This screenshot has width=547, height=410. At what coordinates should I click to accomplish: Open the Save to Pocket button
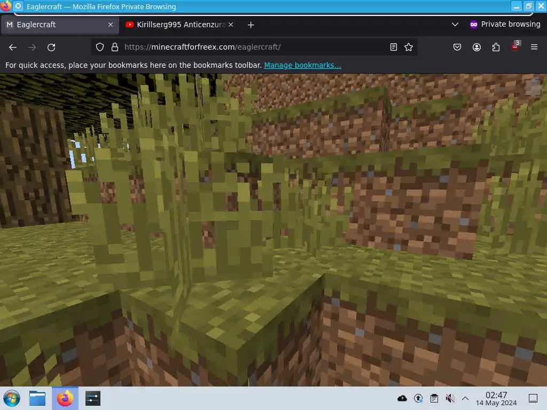[x=457, y=47]
